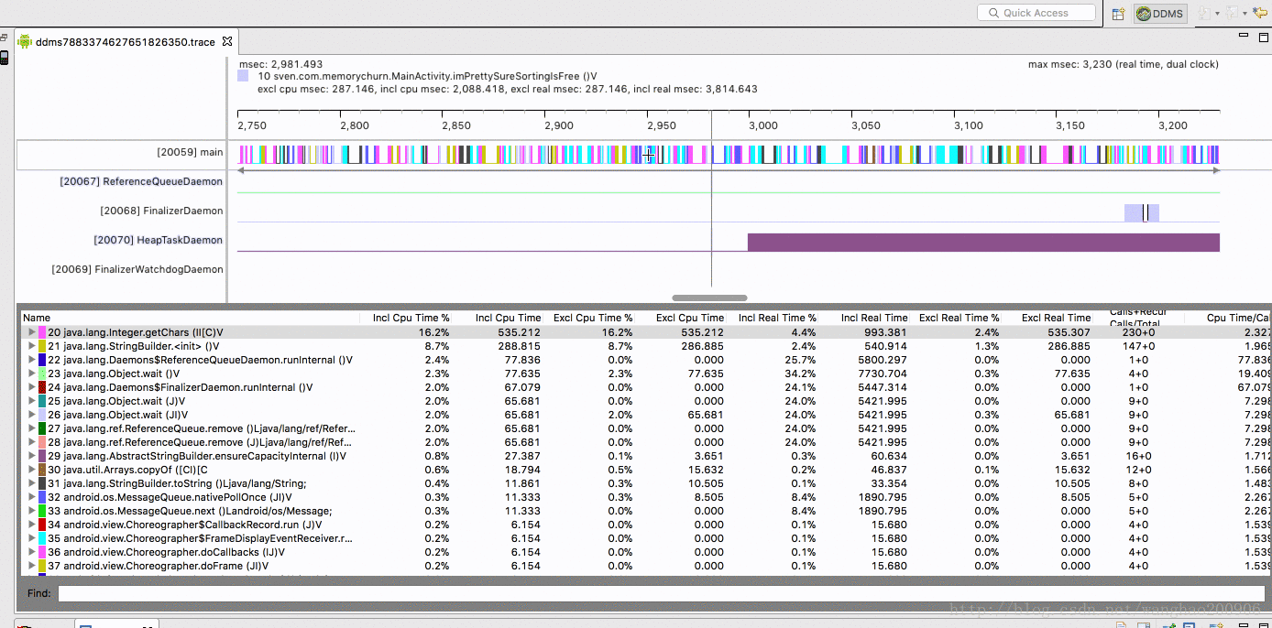Viewport: 1272px width, 628px height.
Task: Expand the 33 MessageQueue.next row
Action: click(31, 511)
